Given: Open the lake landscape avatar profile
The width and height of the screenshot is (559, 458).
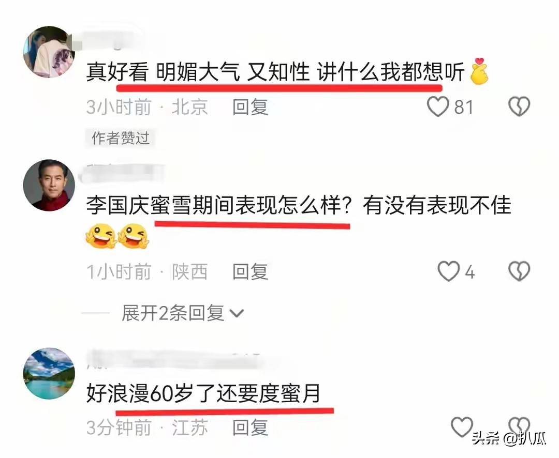Looking at the screenshot, I should click(x=49, y=373).
